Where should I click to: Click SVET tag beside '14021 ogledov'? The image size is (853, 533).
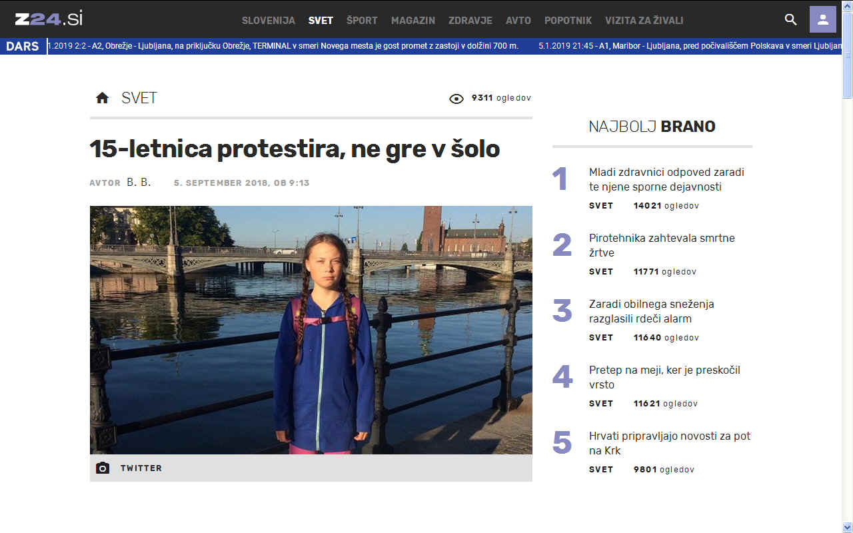[x=601, y=206]
